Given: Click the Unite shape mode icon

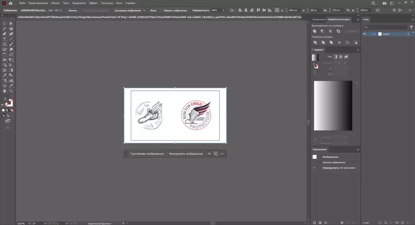Looking at the screenshot, I should pos(314,31).
